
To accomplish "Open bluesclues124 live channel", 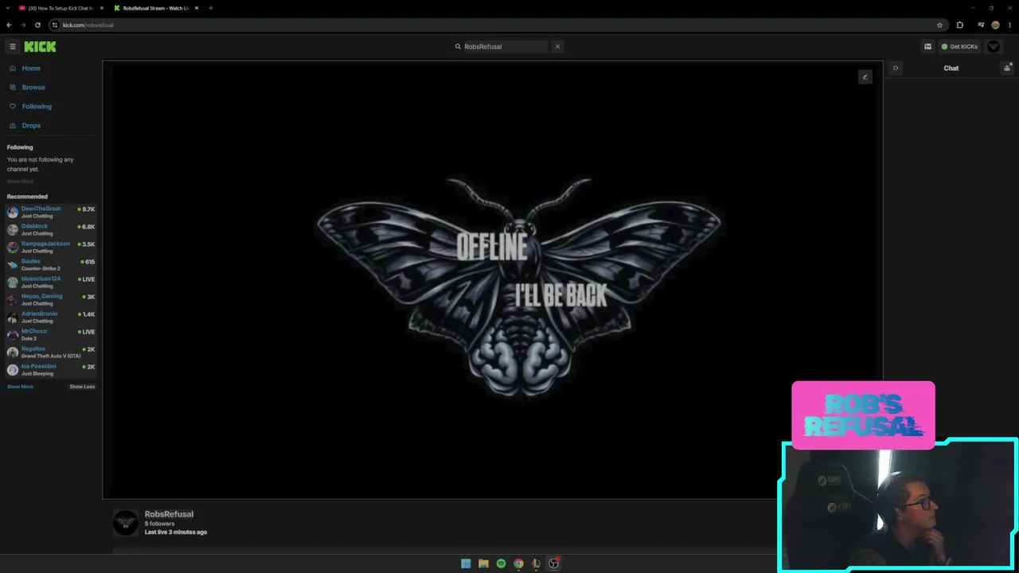I will pyautogui.click(x=51, y=283).
